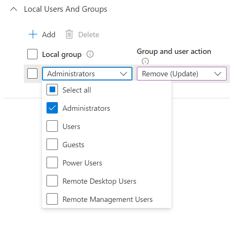Select the Remote Management Users checkbox

[52, 199]
